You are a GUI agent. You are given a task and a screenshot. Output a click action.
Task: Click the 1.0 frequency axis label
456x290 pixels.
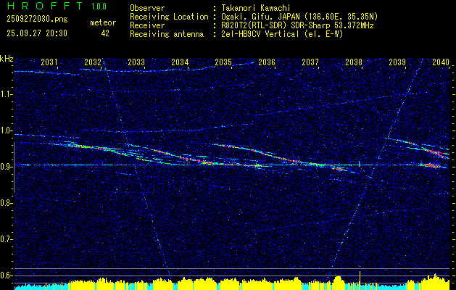6,130
